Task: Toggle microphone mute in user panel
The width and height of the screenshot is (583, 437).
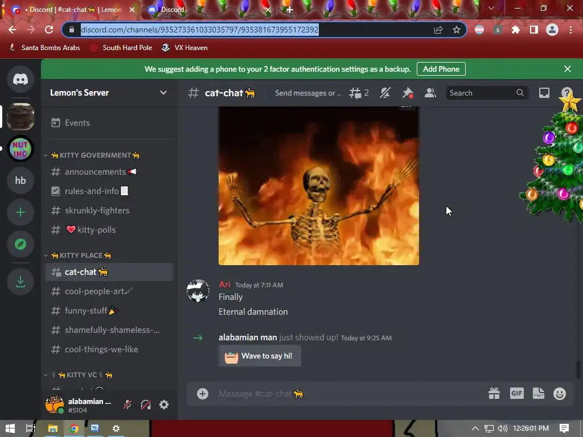Action: pos(128,405)
